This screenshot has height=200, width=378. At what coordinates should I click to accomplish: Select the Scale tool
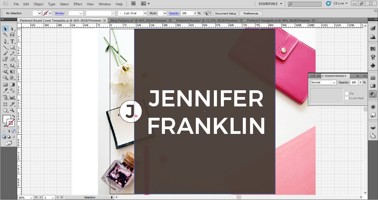[12, 66]
